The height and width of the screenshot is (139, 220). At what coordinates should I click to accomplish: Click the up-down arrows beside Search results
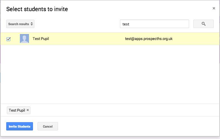[x=32, y=24]
